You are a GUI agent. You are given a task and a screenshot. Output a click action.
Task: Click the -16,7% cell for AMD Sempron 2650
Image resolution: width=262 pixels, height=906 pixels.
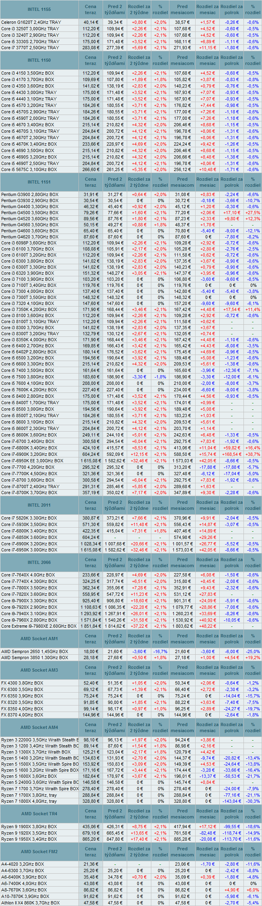click(160, 651)
